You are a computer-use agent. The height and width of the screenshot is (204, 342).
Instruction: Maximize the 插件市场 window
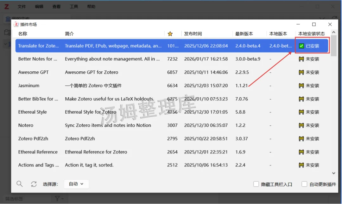314,24
